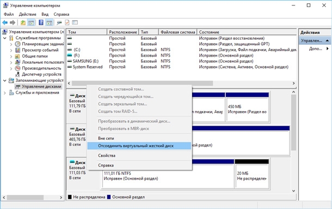The height and width of the screenshot is (209, 332).
Task: Sort by the Тип column header
Action: (x=149, y=32)
